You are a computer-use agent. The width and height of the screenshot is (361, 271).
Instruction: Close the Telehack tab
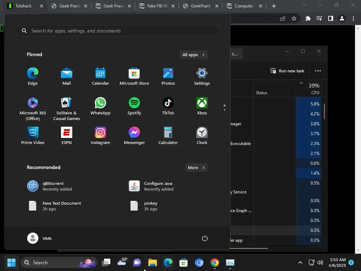42,6
